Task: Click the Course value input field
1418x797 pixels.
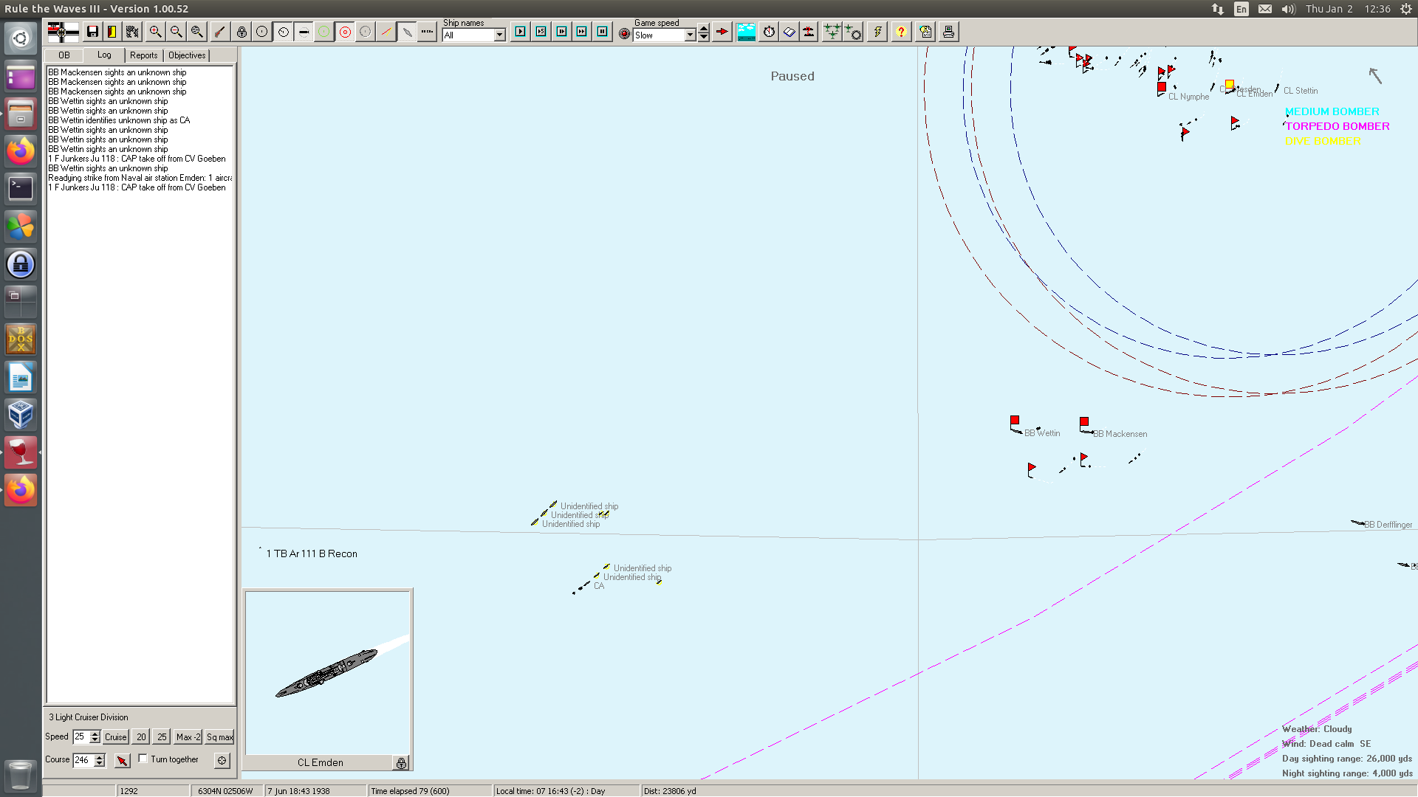Action: click(83, 760)
